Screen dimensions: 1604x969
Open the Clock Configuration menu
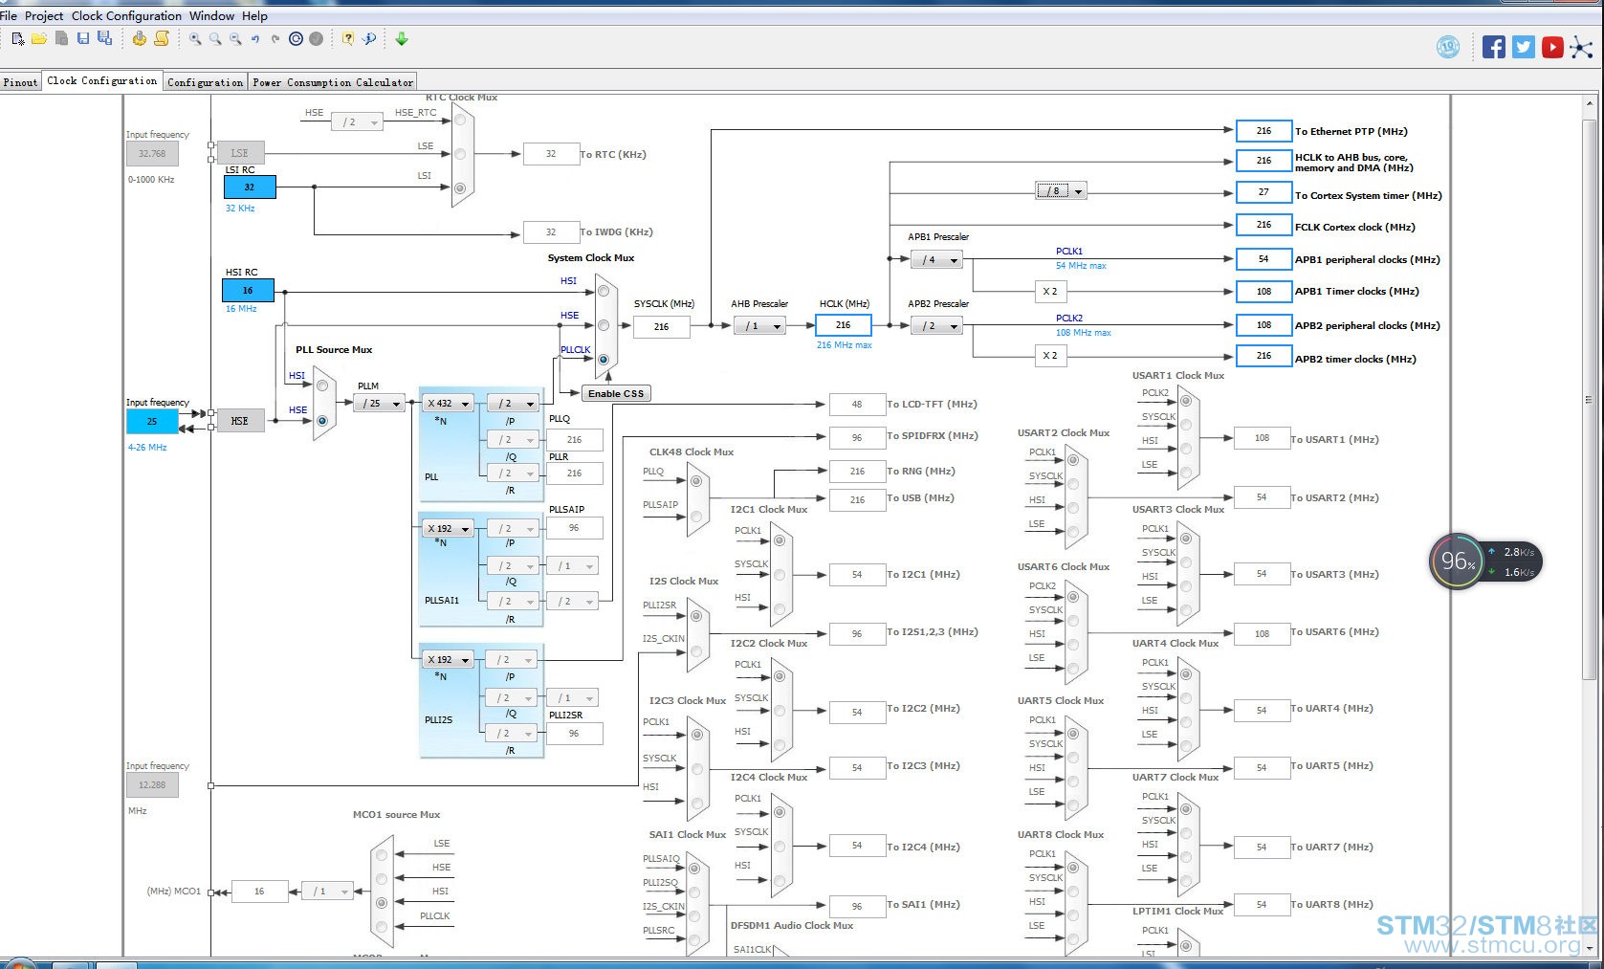click(126, 15)
